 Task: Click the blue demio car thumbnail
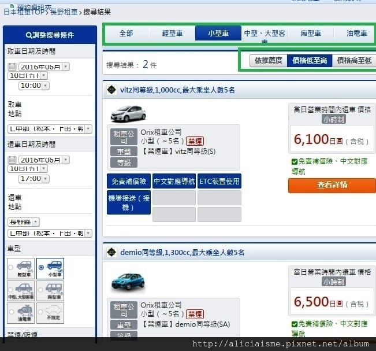(128, 280)
